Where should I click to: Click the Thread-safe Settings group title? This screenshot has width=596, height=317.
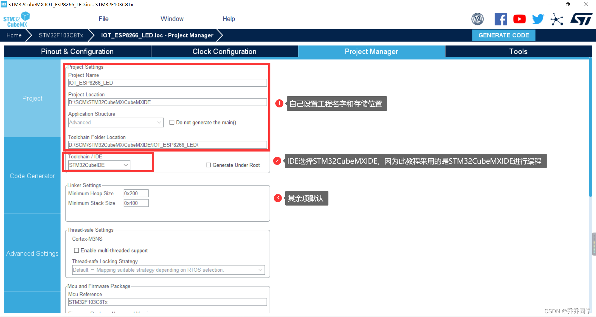point(90,230)
